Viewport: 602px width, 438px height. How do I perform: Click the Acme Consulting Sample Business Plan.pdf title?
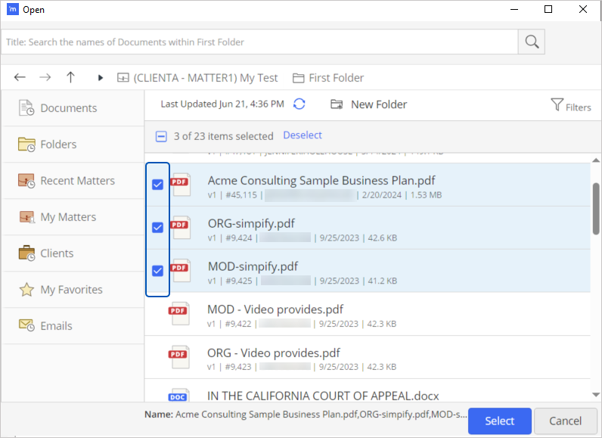coord(321,181)
